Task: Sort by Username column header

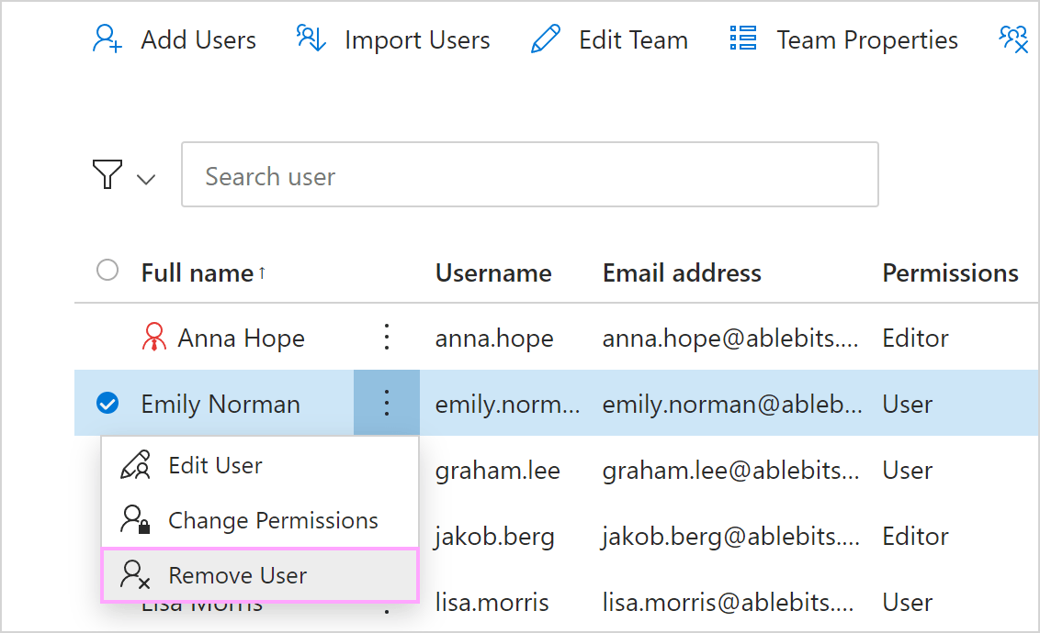Action: [493, 272]
